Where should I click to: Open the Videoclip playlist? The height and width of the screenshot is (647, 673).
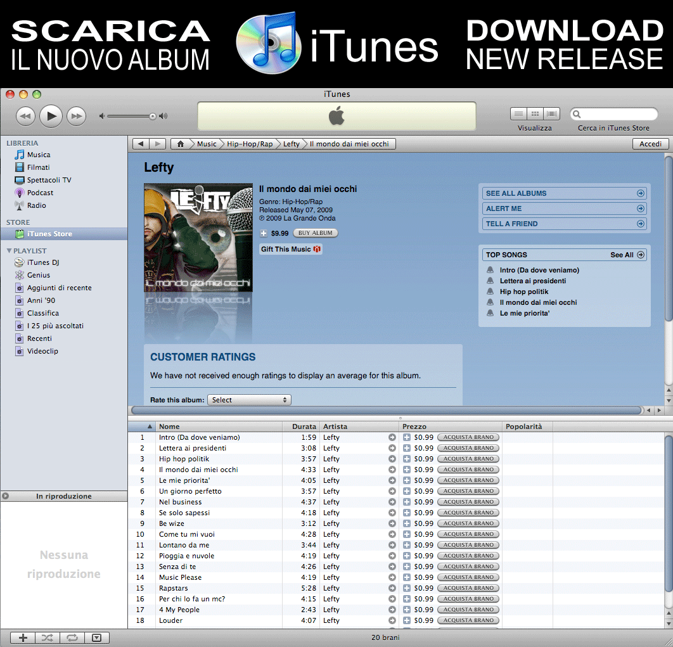[x=42, y=351]
